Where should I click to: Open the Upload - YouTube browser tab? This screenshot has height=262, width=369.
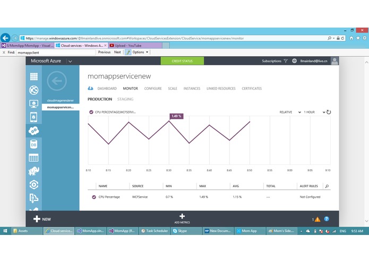(x=135, y=46)
